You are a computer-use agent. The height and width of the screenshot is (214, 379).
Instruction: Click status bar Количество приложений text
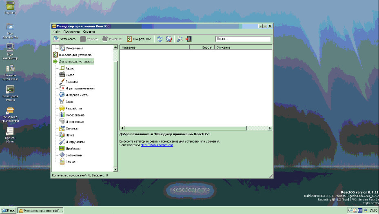click(x=80, y=175)
